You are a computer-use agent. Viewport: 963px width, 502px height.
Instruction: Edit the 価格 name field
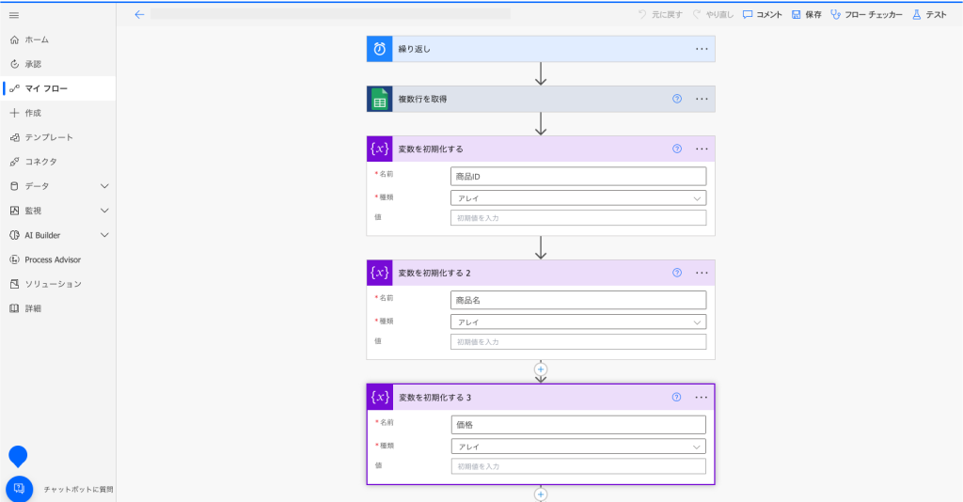(578, 425)
